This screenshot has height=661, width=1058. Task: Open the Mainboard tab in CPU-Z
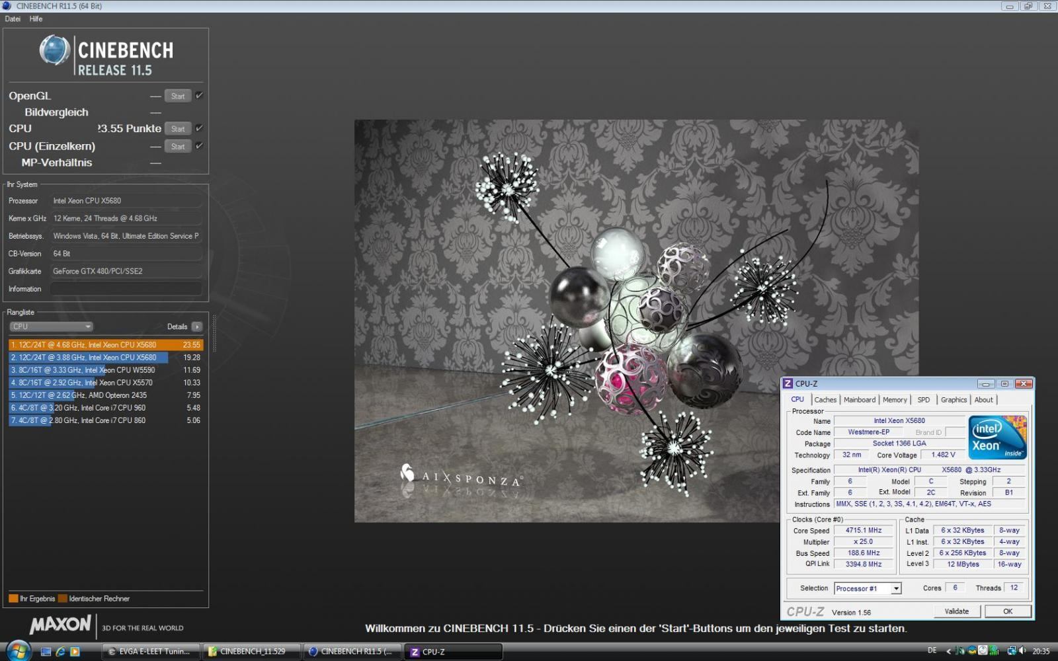coord(860,400)
